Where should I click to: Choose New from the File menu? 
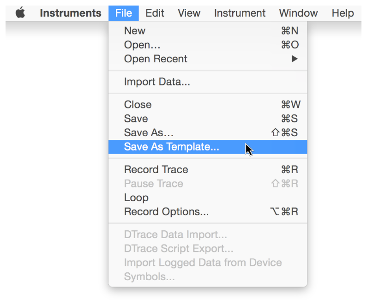coord(135,31)
